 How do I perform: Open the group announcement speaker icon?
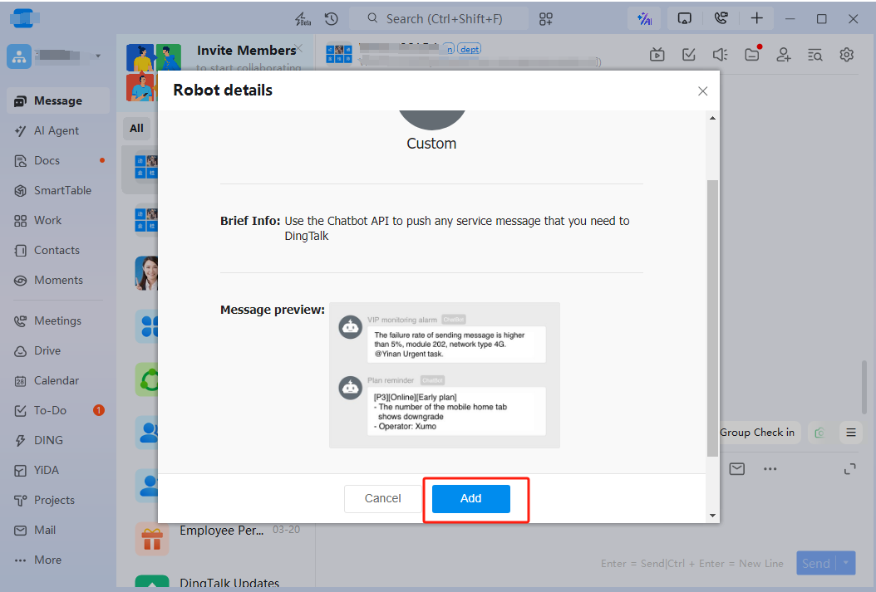click(720, 55)
